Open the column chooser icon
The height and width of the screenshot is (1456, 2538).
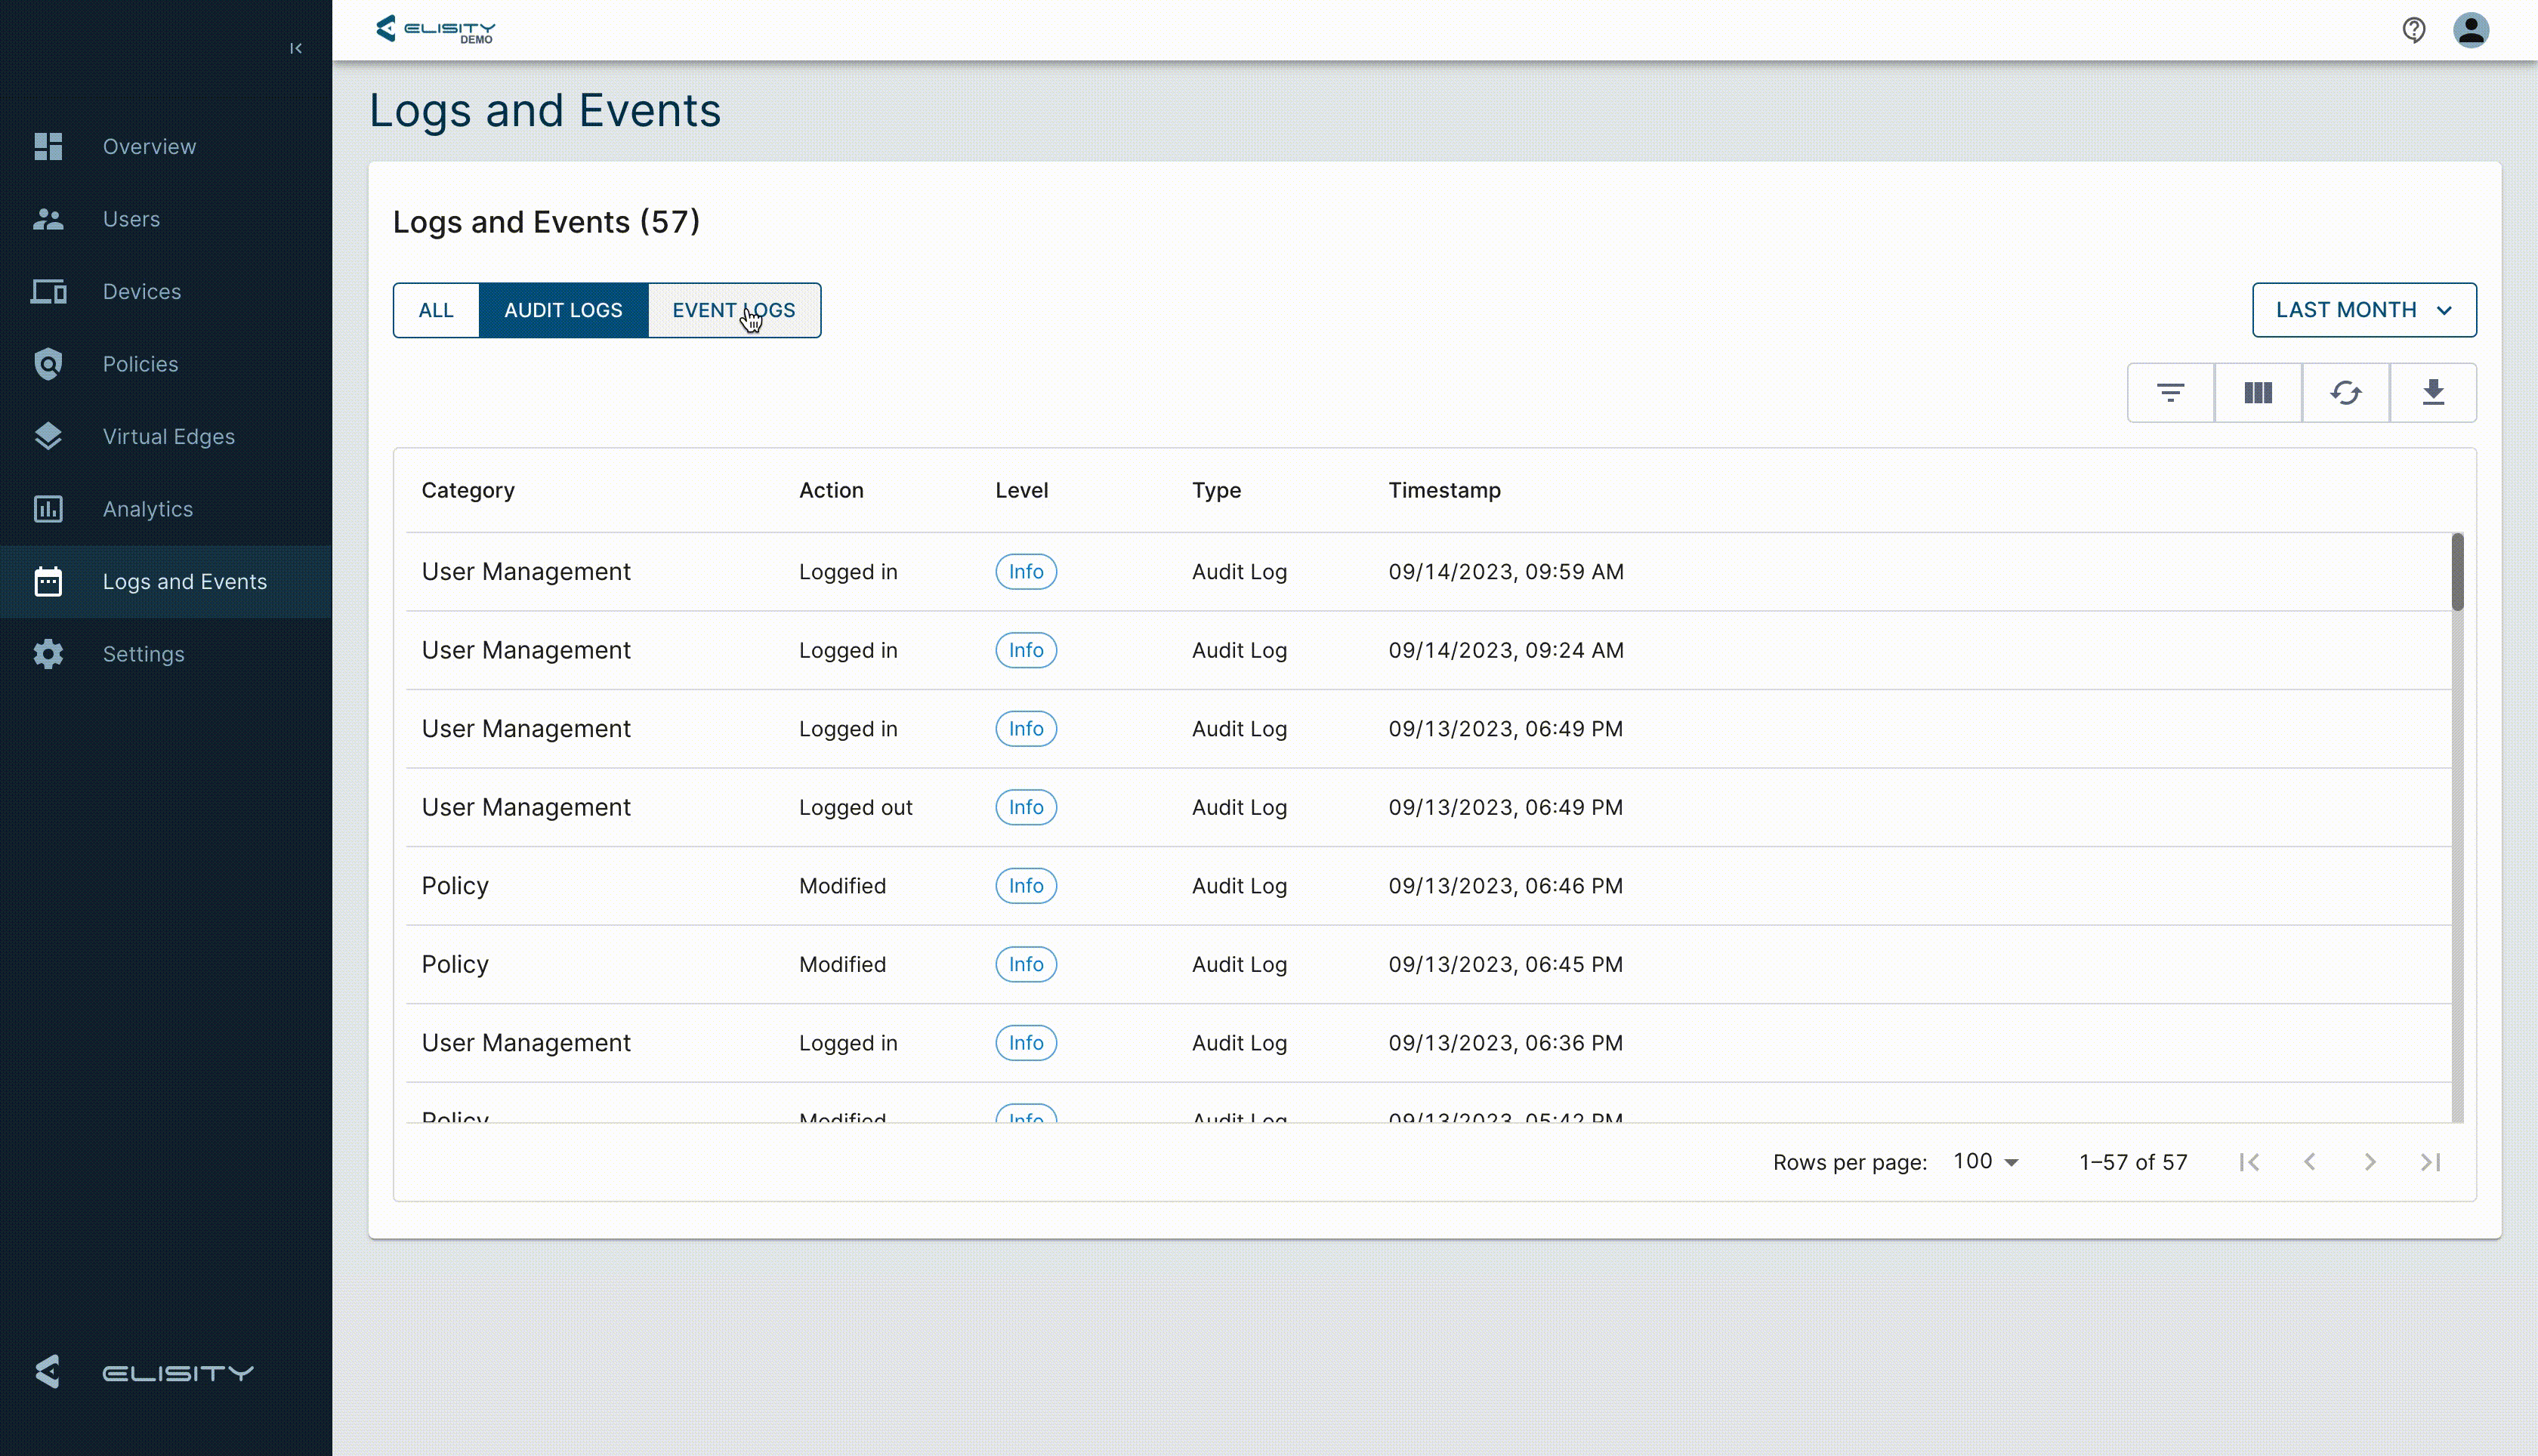click(x=2258, y=392)
